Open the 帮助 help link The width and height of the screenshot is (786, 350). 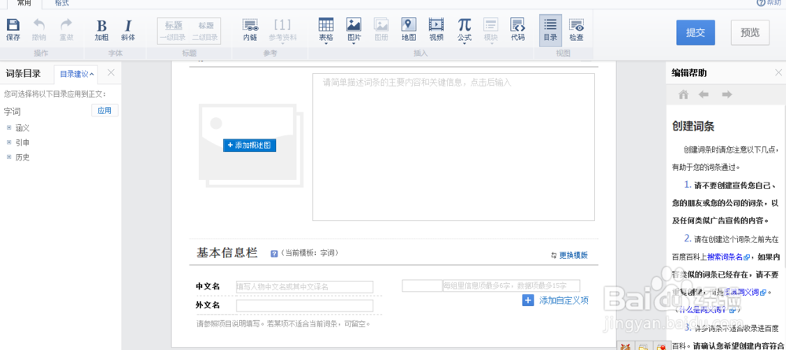768,3
